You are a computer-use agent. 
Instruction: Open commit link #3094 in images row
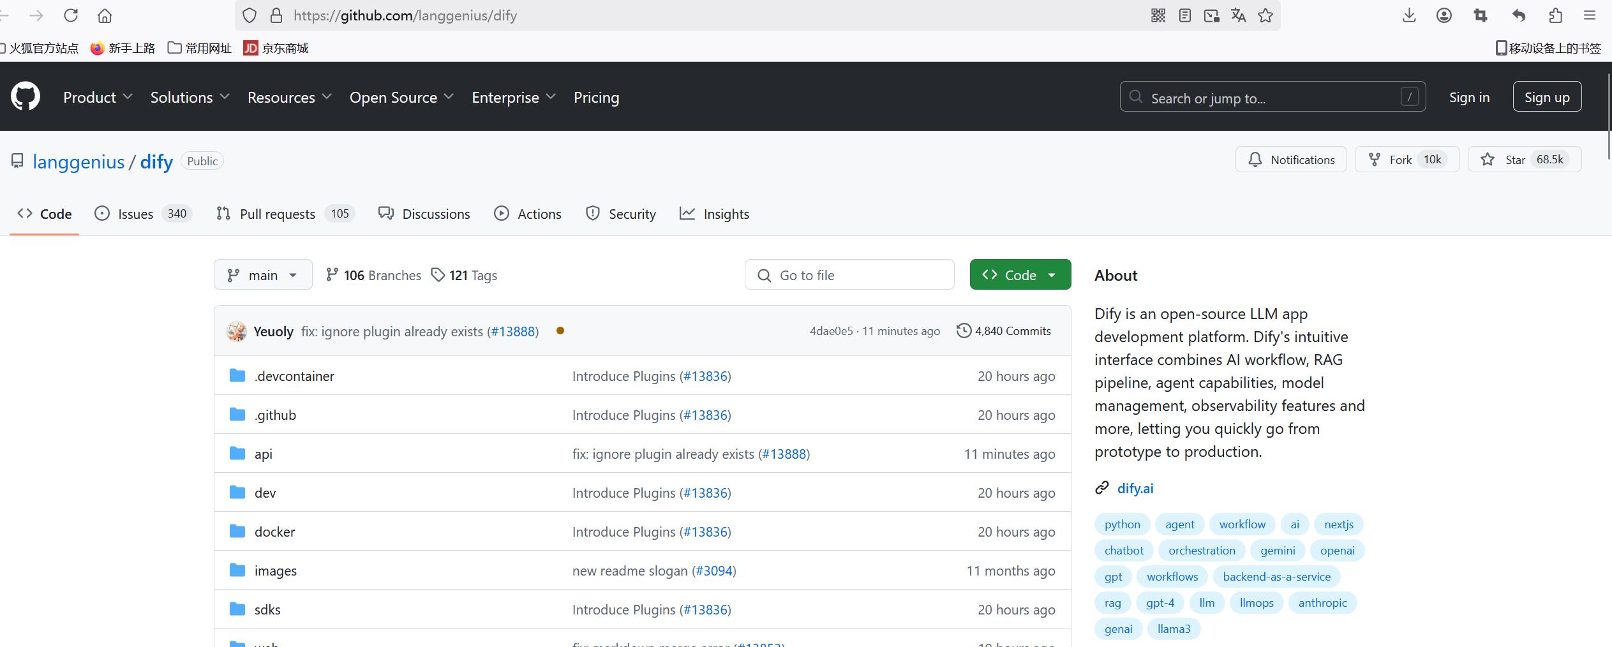(714, 570)
